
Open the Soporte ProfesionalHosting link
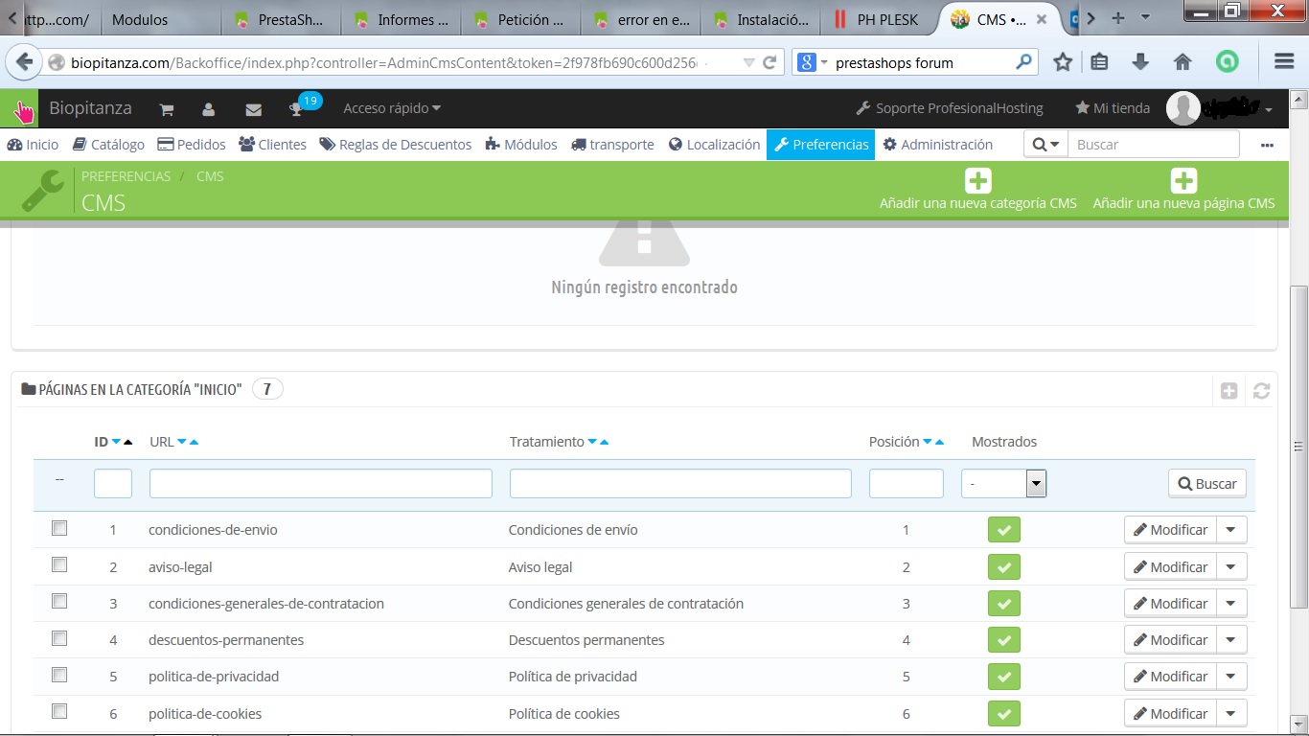pyautogui.click(x=950, y=108)
